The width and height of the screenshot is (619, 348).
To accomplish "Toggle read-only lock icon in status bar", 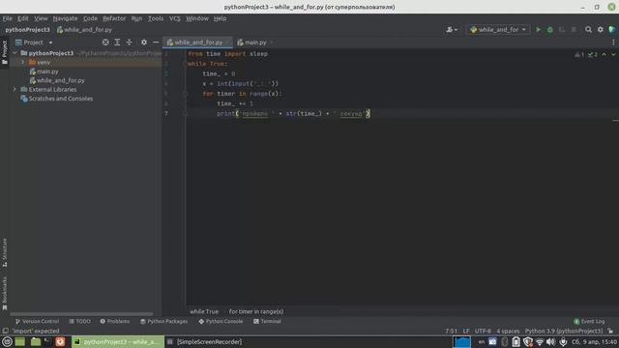I will click(610, 331).
